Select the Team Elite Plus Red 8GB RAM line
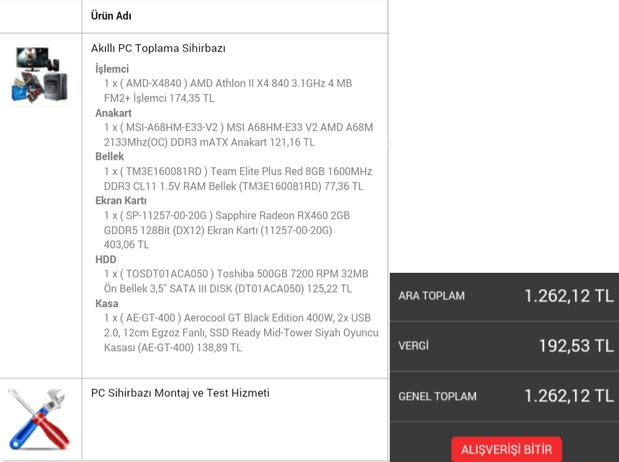 [x=237, y=179]
